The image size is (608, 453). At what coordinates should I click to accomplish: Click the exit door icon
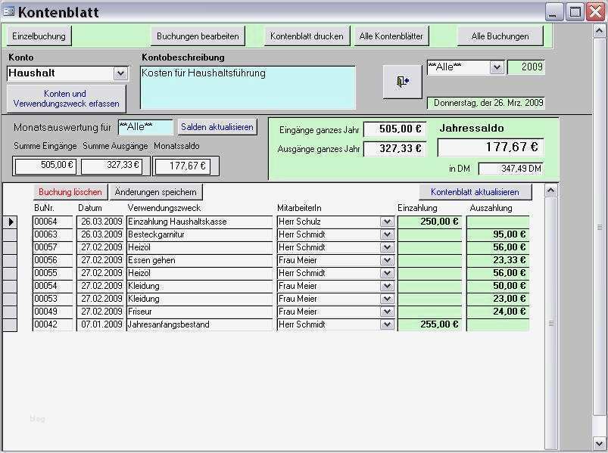[401, 82]
